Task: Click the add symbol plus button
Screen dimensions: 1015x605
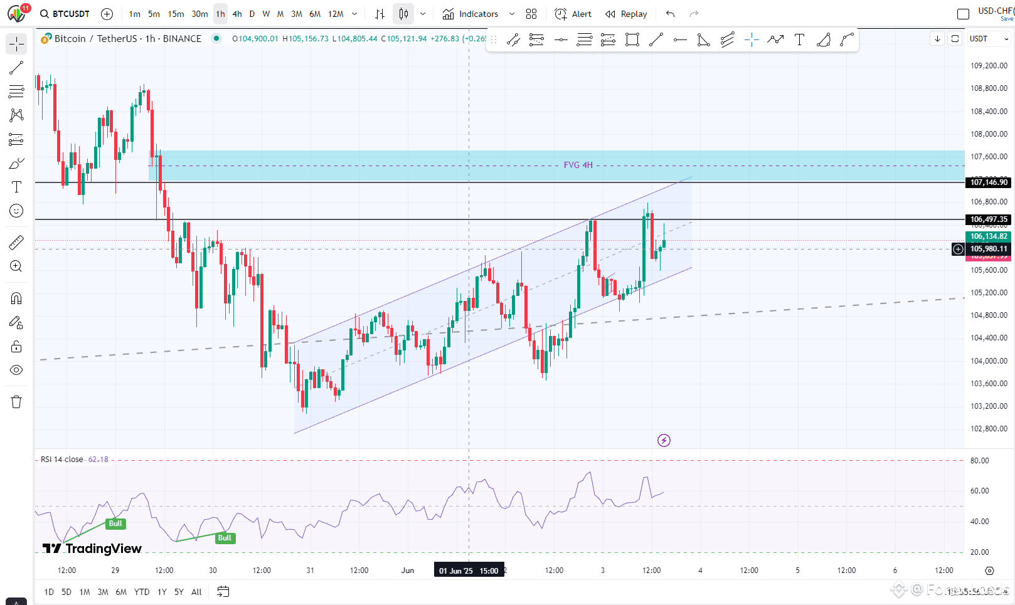Action: click(x=107, y=14)
